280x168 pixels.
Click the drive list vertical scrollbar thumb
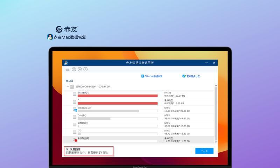point(216,114)
